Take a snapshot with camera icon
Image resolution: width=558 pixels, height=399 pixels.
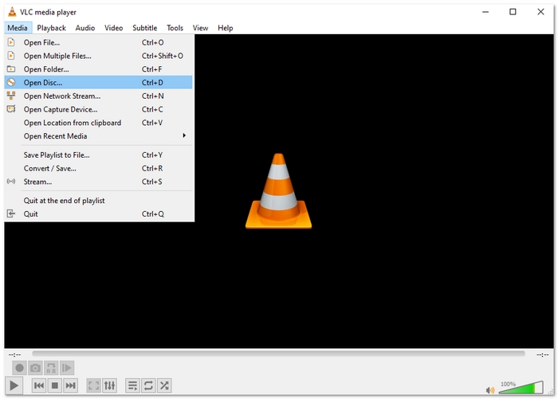coord(35,368)
